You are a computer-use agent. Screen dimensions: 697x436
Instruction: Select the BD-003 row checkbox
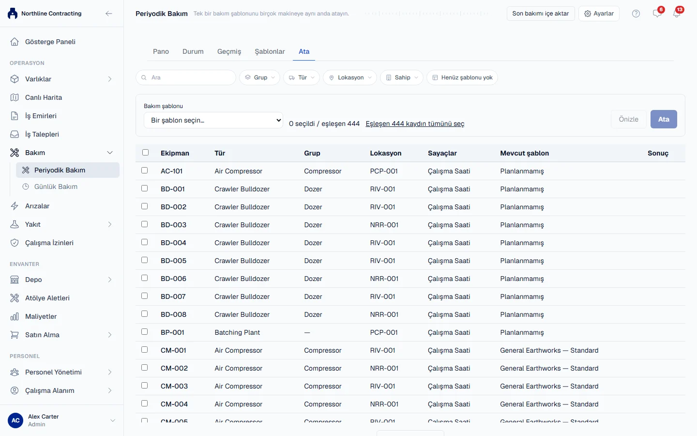tap(144, 224)
